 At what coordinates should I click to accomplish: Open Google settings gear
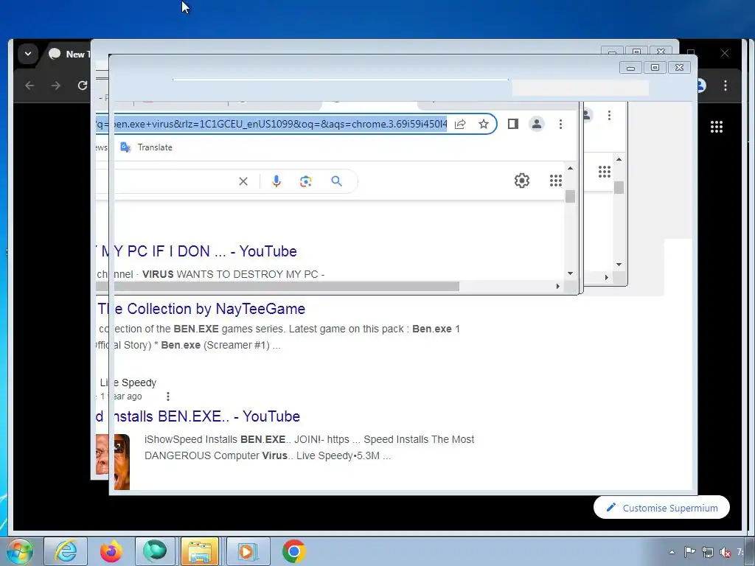522,181
